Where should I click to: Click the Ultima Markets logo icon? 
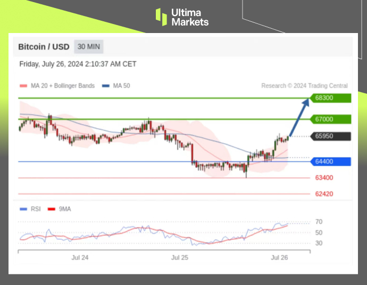click(x=161, y=17)
